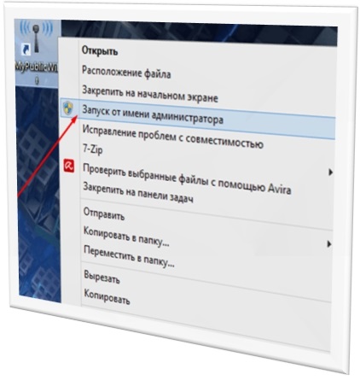Image resolution: width=360 pixels, height=380 pixels.
Task: Click the red Avira icon
Action: (x=69, y=166)
